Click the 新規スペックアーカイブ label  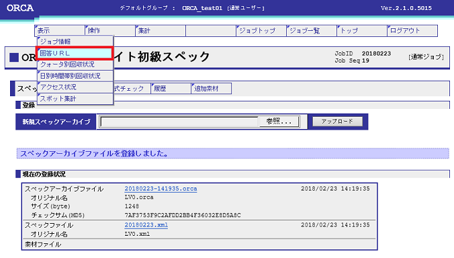56,122
